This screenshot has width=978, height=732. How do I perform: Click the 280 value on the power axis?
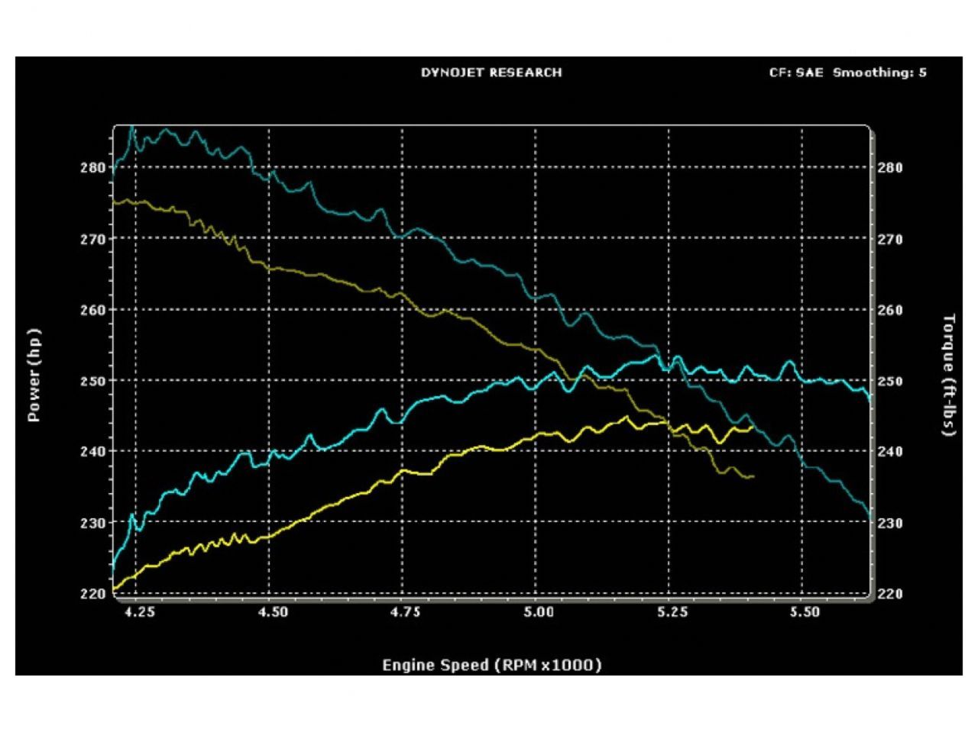pos(92,167)
